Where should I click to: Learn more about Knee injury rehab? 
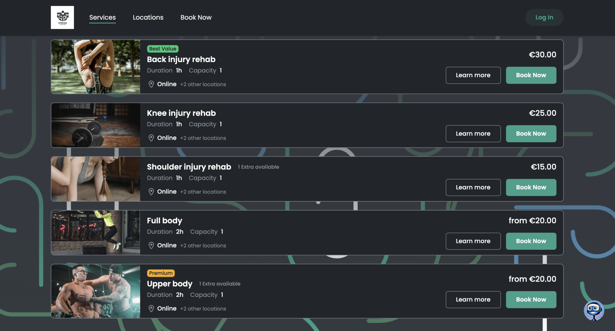click(x=473, y=134)
